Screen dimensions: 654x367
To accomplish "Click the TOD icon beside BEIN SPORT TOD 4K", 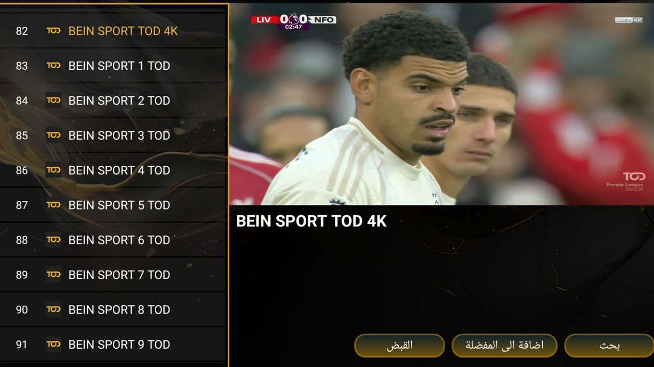I will coord(54,31).
